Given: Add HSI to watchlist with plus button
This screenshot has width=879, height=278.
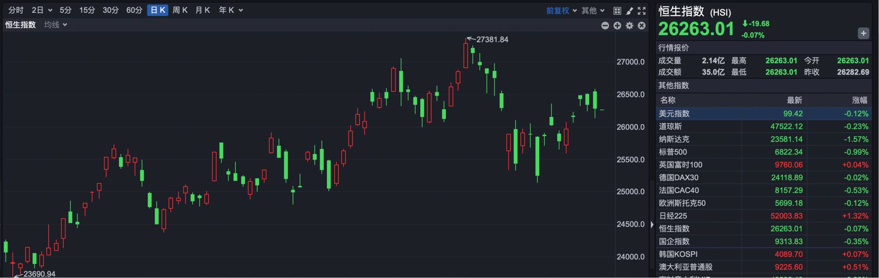Looking at the screenshot, I should tap(863, 33).
